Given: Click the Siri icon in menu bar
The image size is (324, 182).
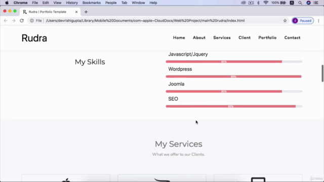Looking at the screenshot, I should click(308, 3).
